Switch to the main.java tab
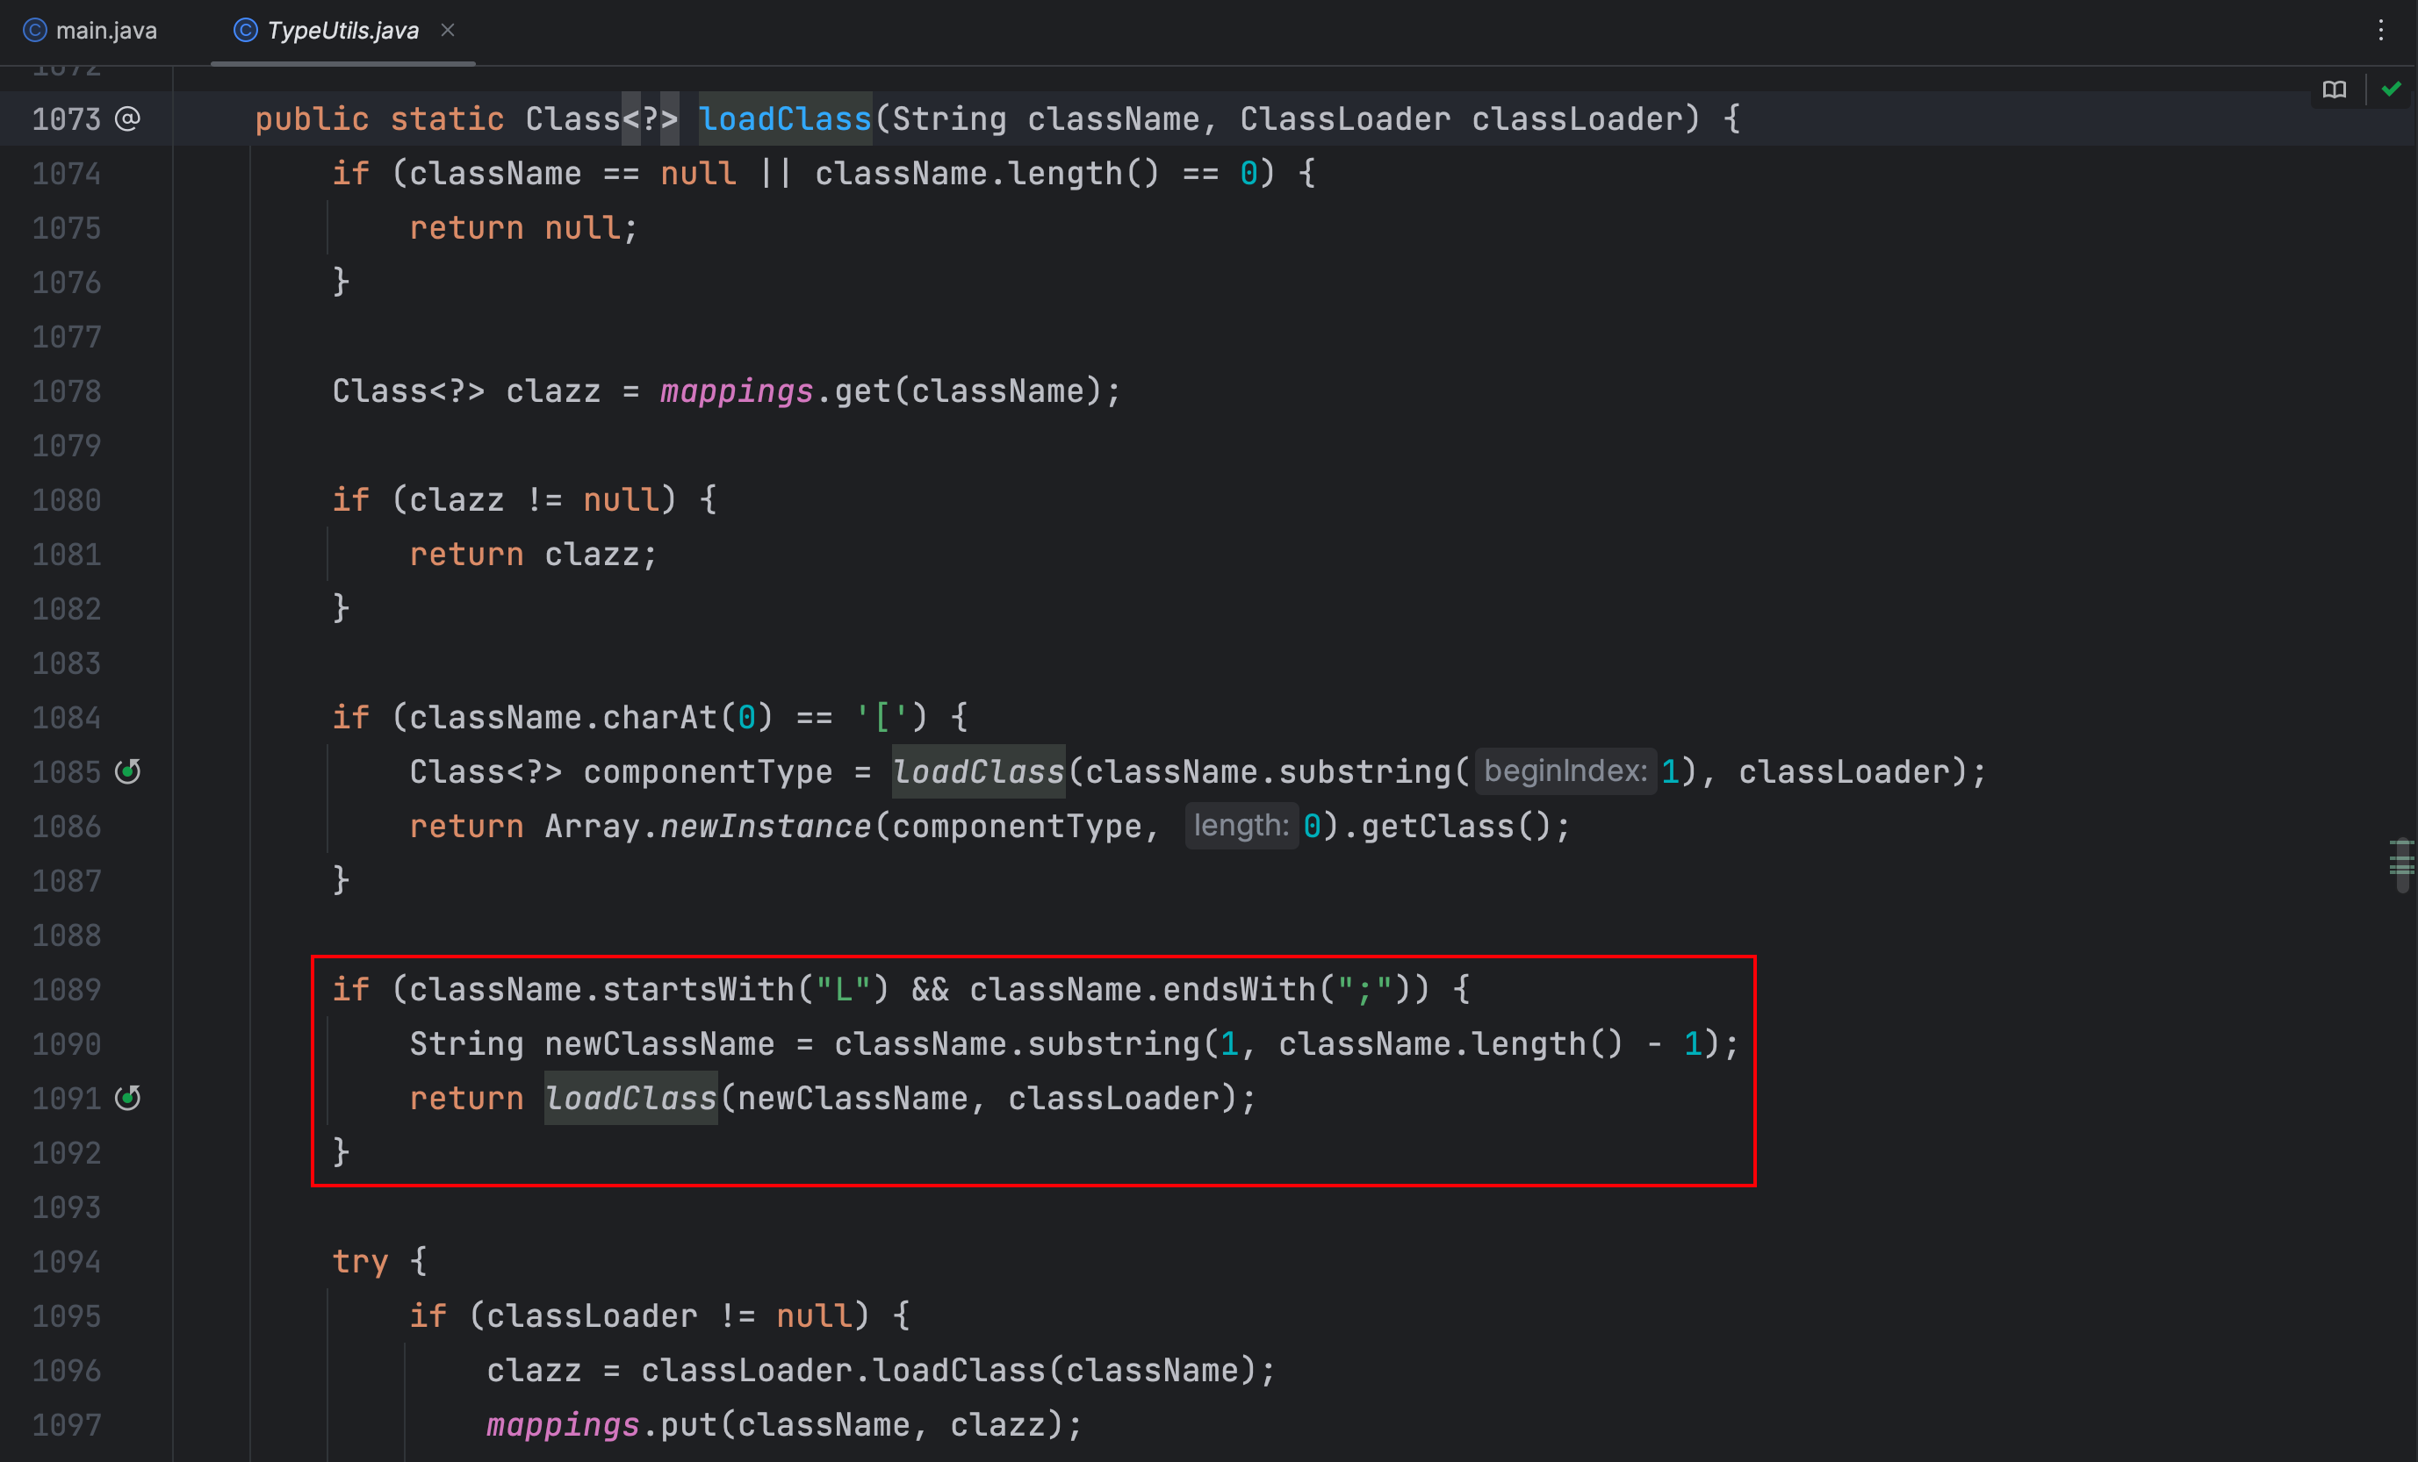Image resolution: width=2418 pixels, height=1462 pixels. pyautogui.click(x=90, y=31)
